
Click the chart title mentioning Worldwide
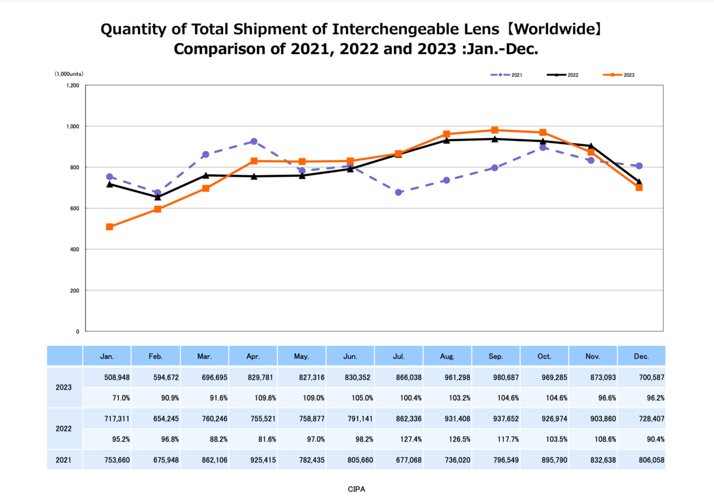pyautogui.click(x=356, y=30)
